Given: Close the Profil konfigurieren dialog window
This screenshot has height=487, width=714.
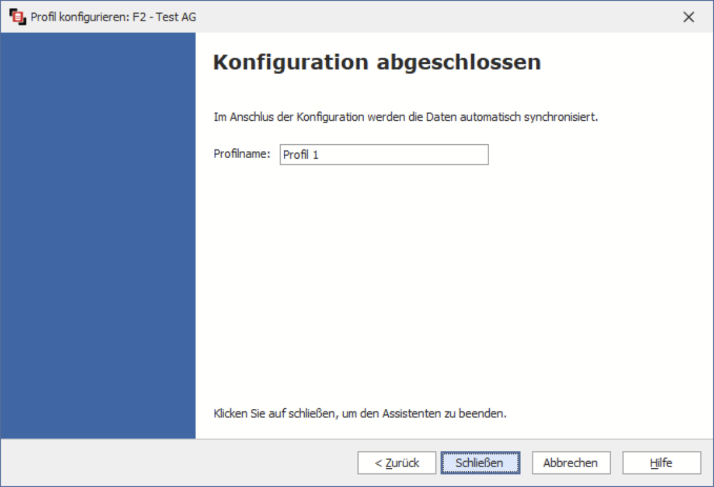Looking at the screenshot, I should pyautogui.click(x=689, y=17).
